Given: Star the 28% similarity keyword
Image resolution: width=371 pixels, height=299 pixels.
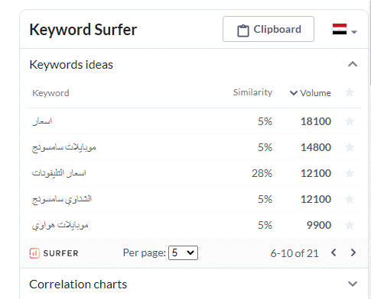Looking at the screenshot, I should [x=350, y=173].
